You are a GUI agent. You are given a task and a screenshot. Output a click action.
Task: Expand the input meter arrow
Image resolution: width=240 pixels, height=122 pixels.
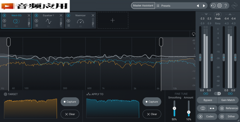tap(206, 14)
